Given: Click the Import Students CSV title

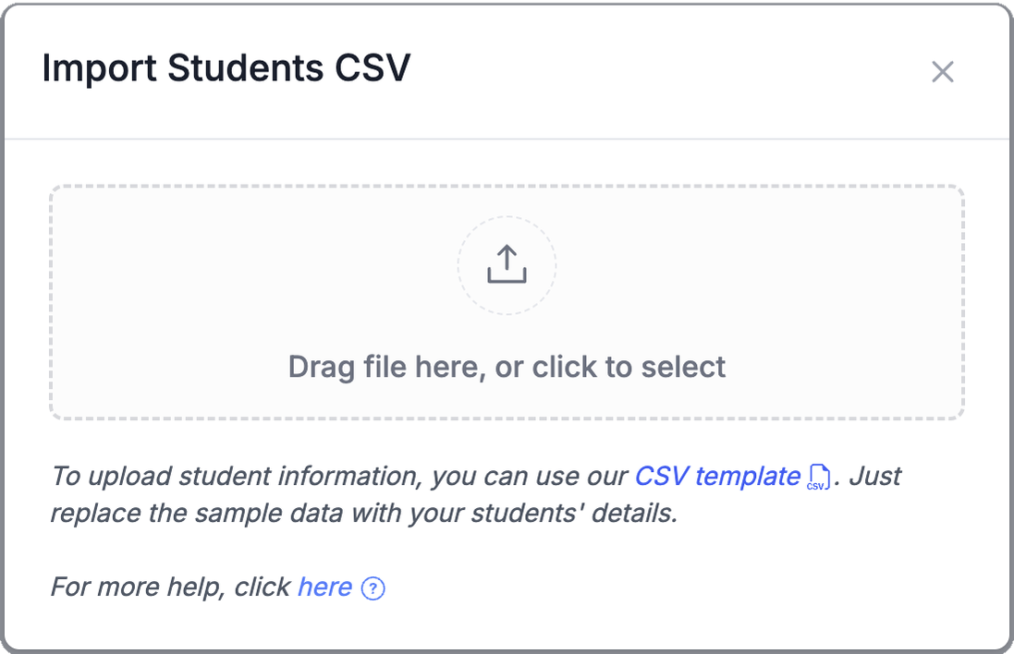Looking at the screenshot, I should 227,68.
